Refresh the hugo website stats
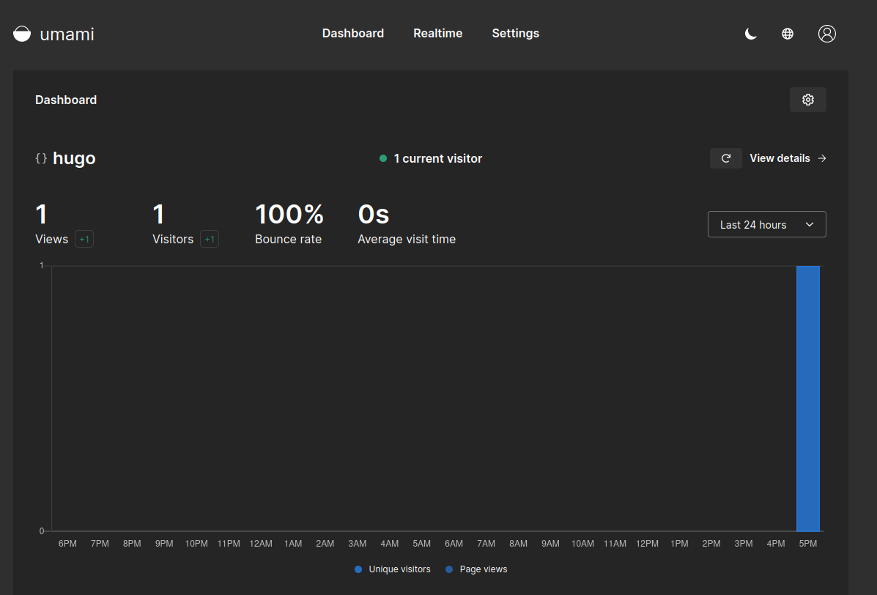The height and width of the screenshot is (595, 877). [725, 158]
